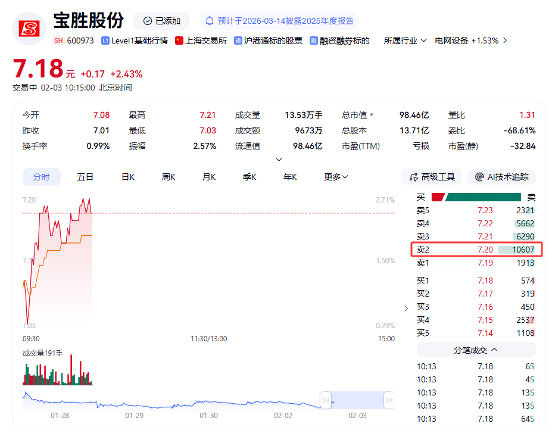Click the 市盈(TTM) 亏损 value
This screenshot has width=552, height=433.
click(x=420, y=146)
